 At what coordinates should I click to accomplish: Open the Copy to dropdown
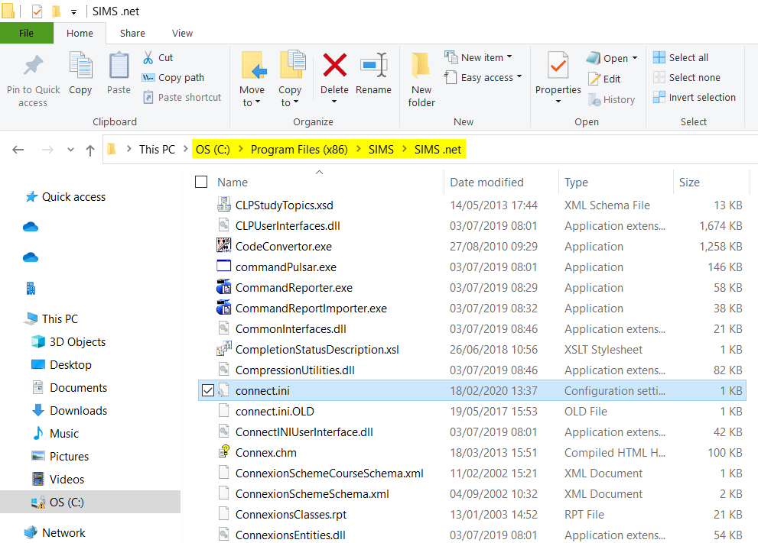coord(290,96)
